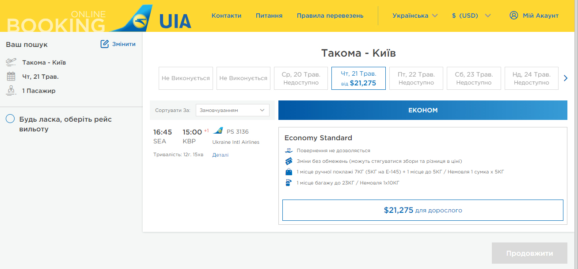Click the Змінити search link
Screen dimensions: 578x269
(124, 44)
